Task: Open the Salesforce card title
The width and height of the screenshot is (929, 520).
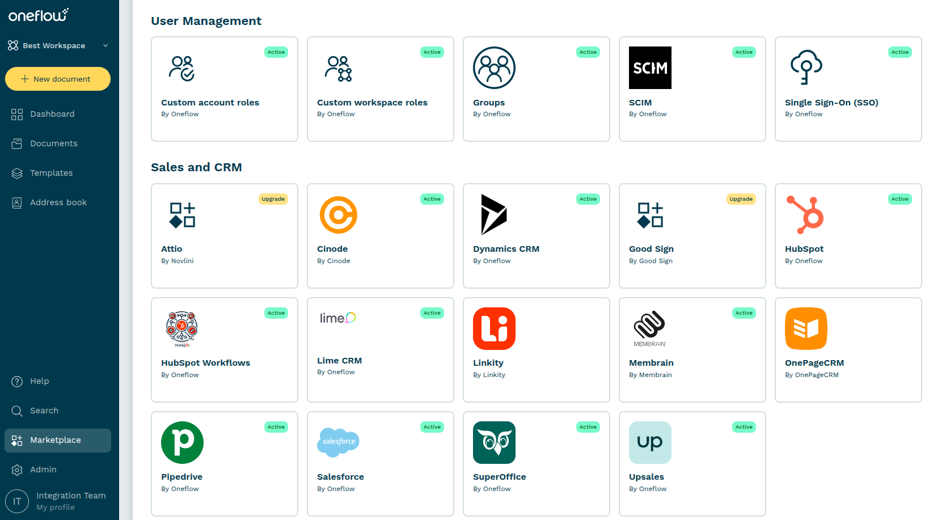Action: click(340, 477)
